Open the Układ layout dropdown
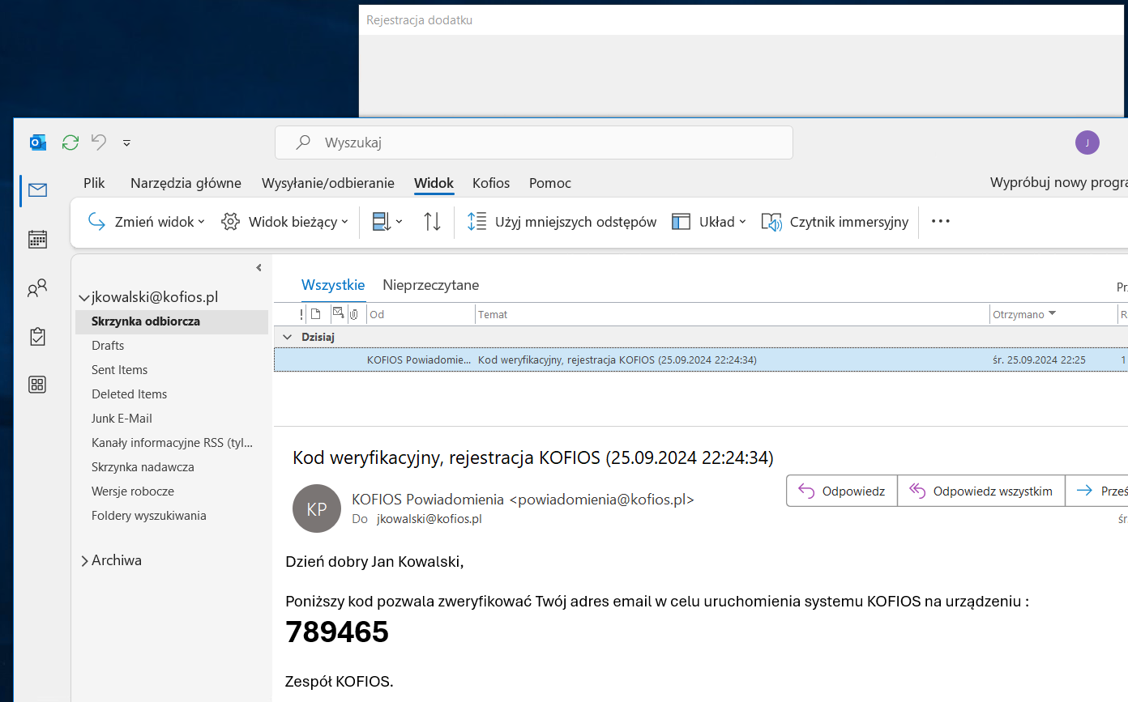1128x702 pixels. coord(709,222)
